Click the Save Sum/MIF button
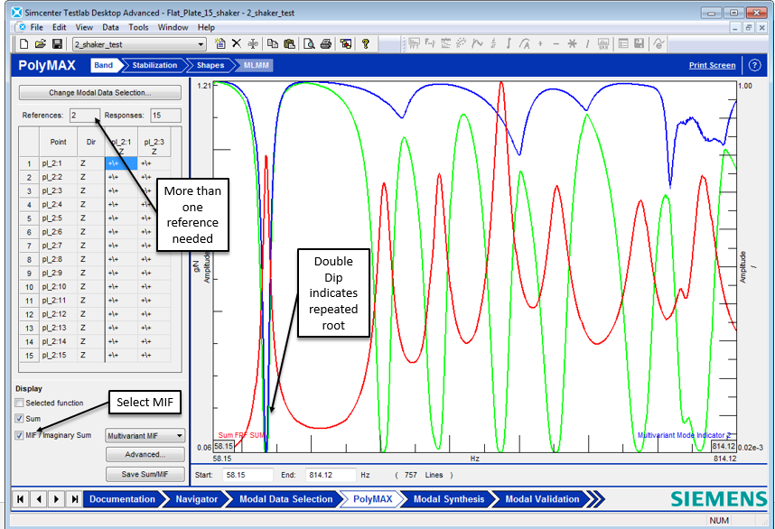The width and height of the screenshot is (775, 529). [145, 474]
